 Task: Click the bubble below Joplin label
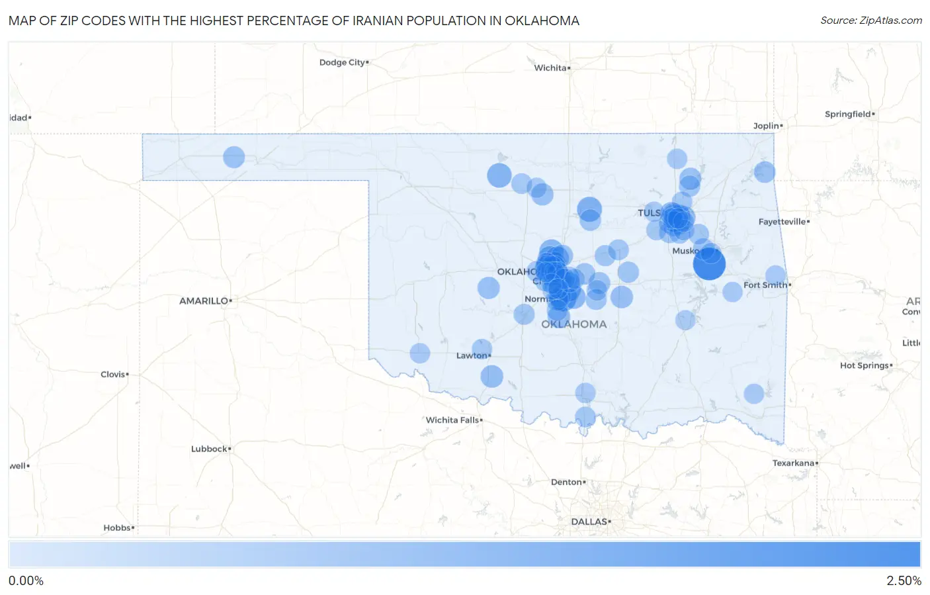(764, 172)
